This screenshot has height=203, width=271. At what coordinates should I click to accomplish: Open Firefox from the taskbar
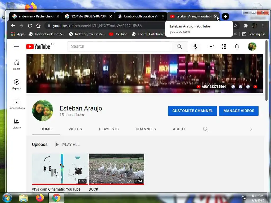(40, 198)
